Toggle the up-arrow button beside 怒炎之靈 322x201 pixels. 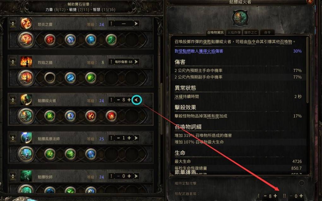tap(13, 24)
